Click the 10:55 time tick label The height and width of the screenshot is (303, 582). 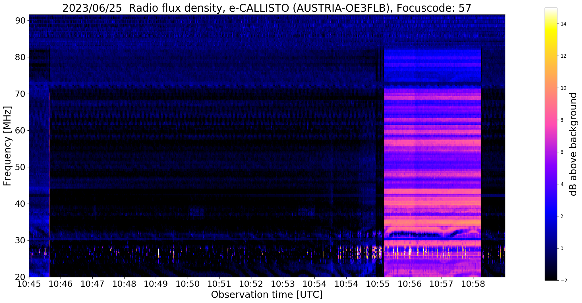[378, 284]
